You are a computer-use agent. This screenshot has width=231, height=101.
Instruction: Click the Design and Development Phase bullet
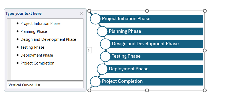click(x=48, y=39)
